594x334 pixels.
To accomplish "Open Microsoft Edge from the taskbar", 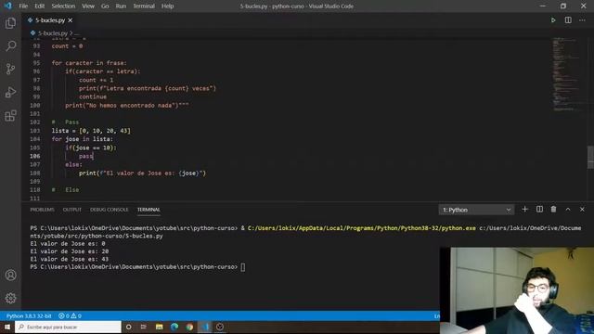I will click(x=174, y=327).
